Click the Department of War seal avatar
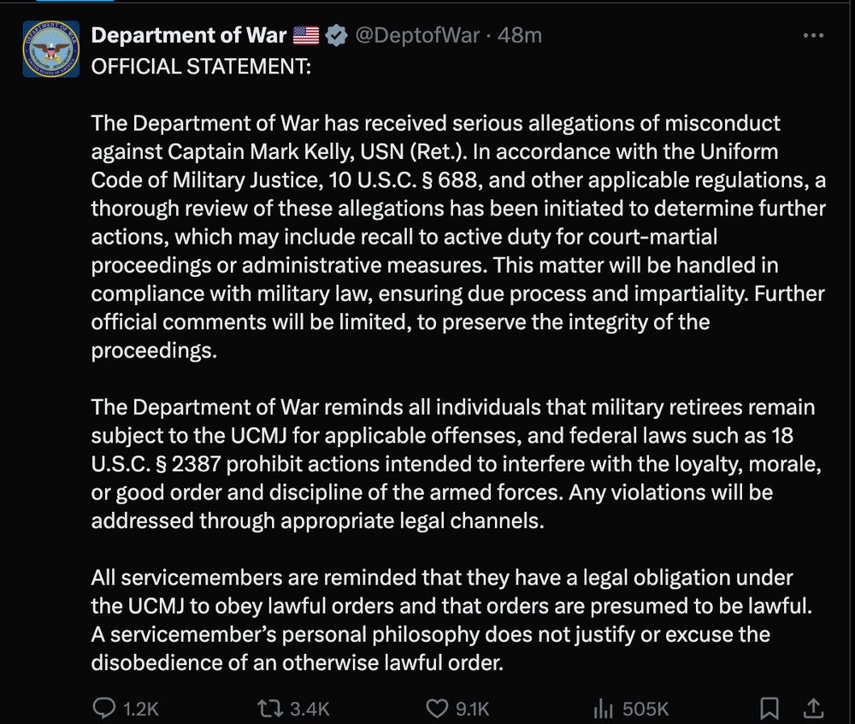The image size is (855, 724). (x=51, y=49)
